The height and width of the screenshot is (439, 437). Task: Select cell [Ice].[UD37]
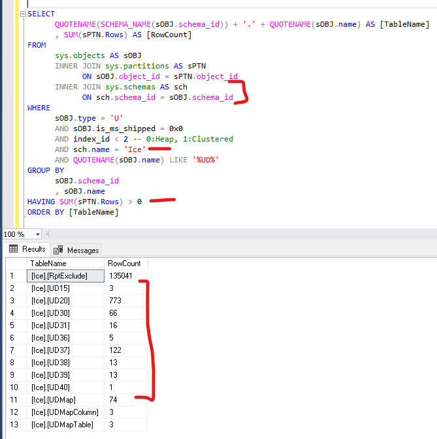coord(65,350)
